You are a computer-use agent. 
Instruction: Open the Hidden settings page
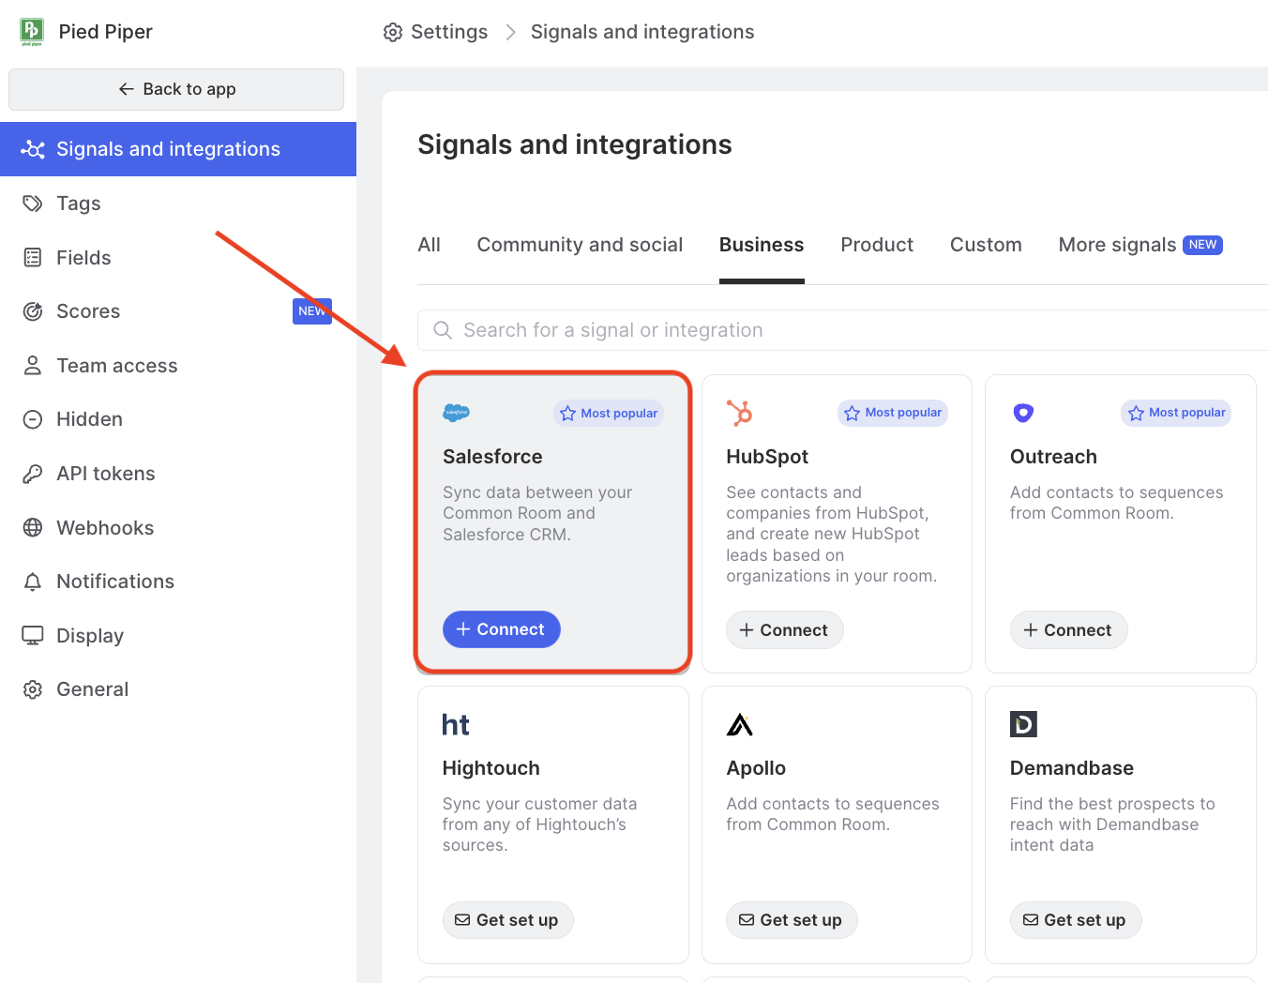[x=178, y=419]
